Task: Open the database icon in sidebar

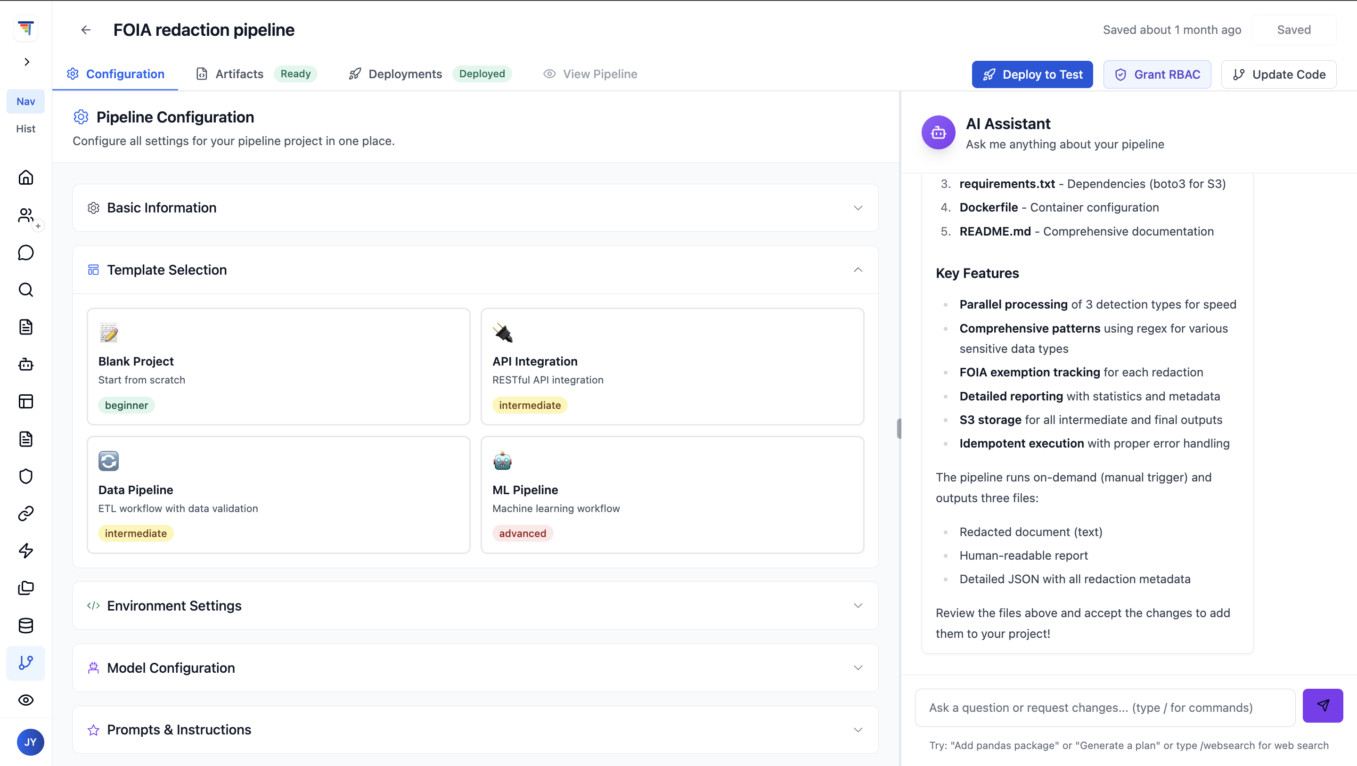Action: pyautogui.click(x=26, y=625)
